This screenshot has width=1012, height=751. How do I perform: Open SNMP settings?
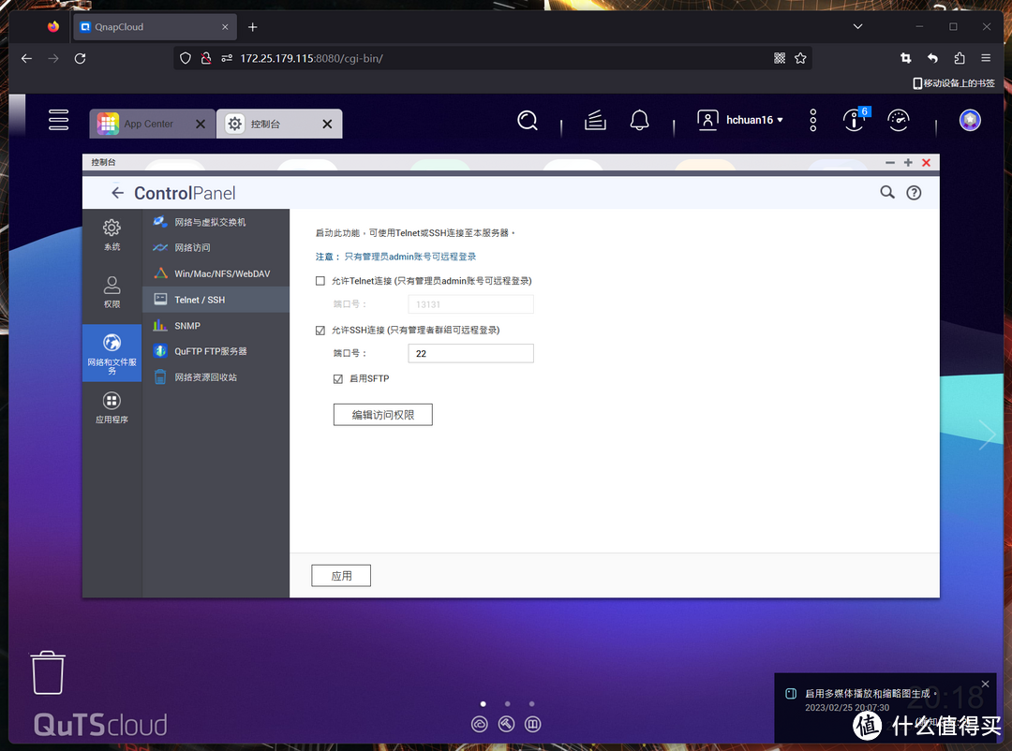(x=216, y=326)
